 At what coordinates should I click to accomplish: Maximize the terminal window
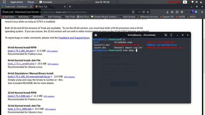pyautogui.click(x=183, y=35)
